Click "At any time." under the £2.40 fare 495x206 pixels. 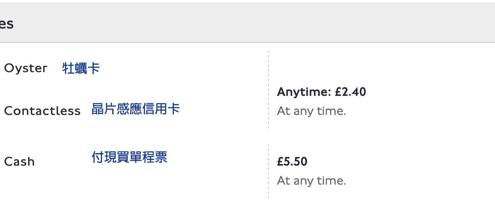click(x=311, y=111)
